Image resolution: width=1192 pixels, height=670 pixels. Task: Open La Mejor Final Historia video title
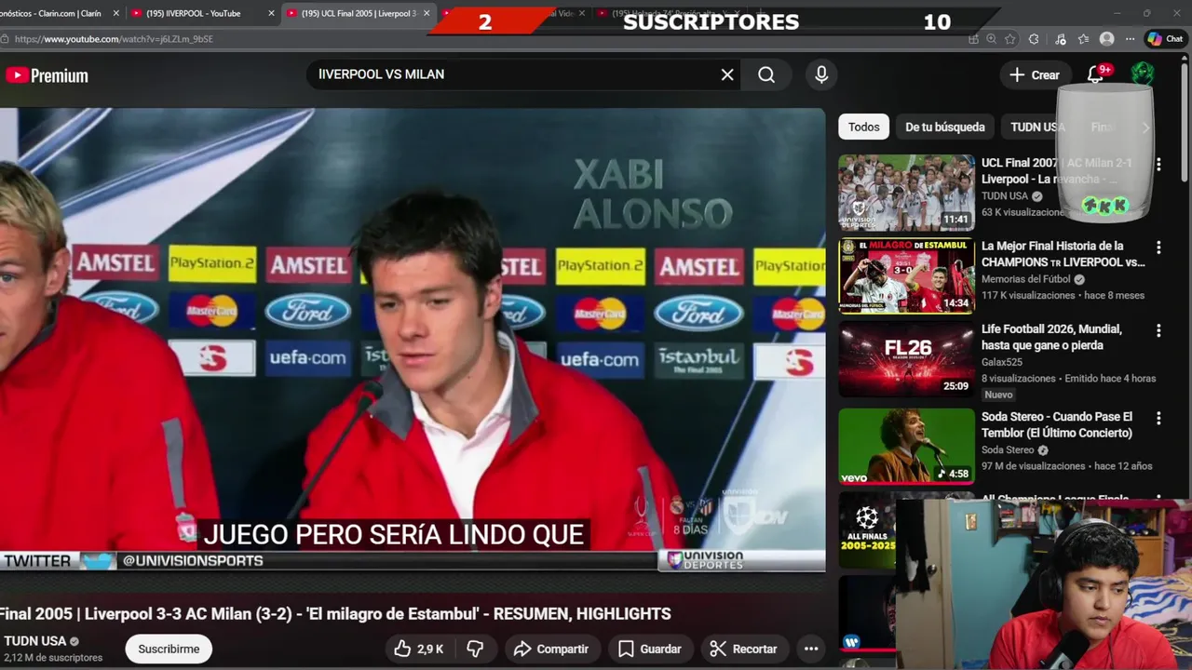[1063, 254]
